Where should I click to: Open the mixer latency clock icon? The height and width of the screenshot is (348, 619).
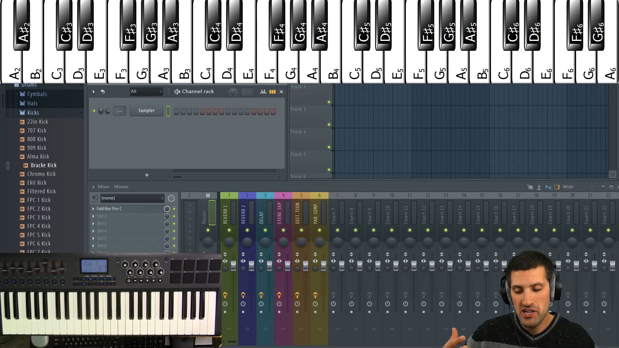[x=171, y=198]
